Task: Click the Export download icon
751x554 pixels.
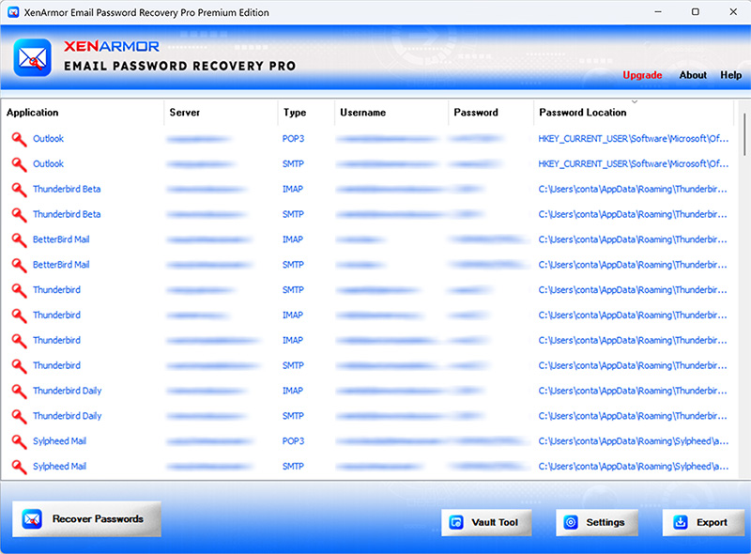Action: (x=681, y=522)
